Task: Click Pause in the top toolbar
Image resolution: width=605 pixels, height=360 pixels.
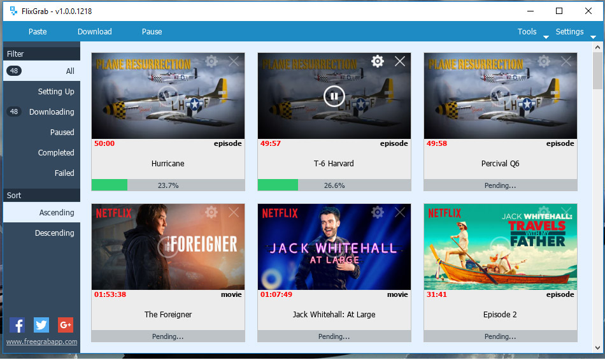Action: coord(152,32)
